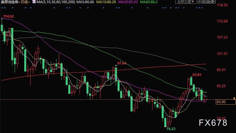236x133 pixels.
Task: Click the 93.61 peak price label
Action: click(197, 75)
